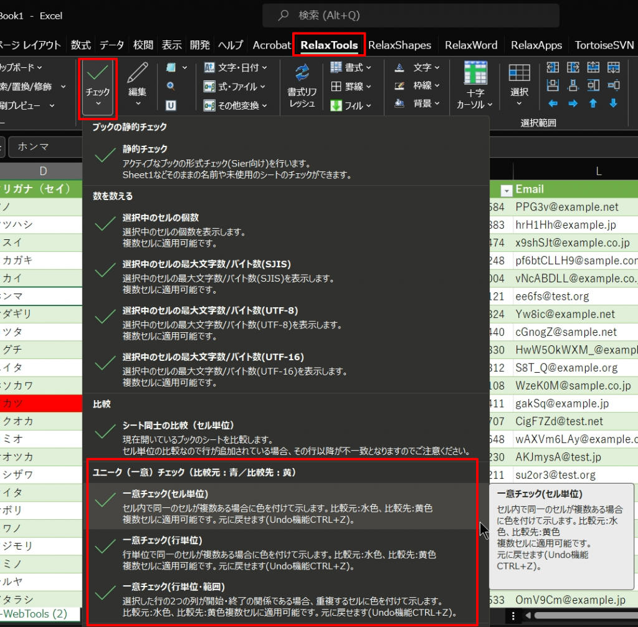Viewport: 638px width, 627px height.
Task: Choose 選択中のセルの個数 menu item
Action: [x=285, y=231]
